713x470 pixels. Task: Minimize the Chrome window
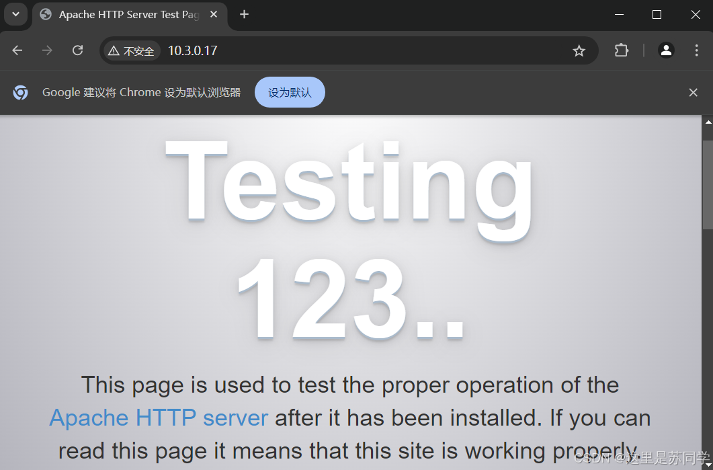click(x=619, y=15)
